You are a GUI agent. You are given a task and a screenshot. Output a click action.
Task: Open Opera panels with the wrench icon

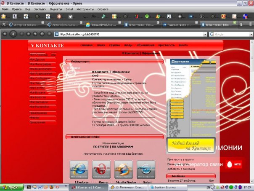click(x=4, y=24)
